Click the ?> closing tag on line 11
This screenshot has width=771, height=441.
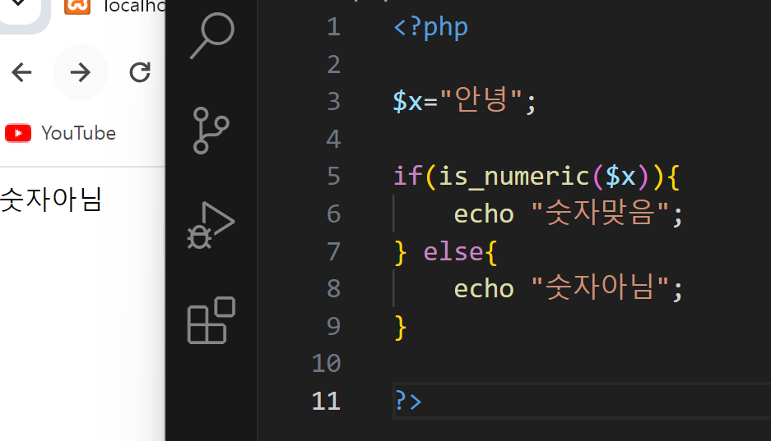tap(408, 402)
